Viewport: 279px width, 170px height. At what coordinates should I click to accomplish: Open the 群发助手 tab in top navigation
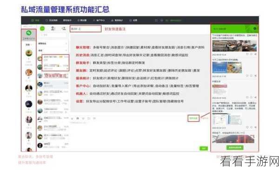click(67, 20)
